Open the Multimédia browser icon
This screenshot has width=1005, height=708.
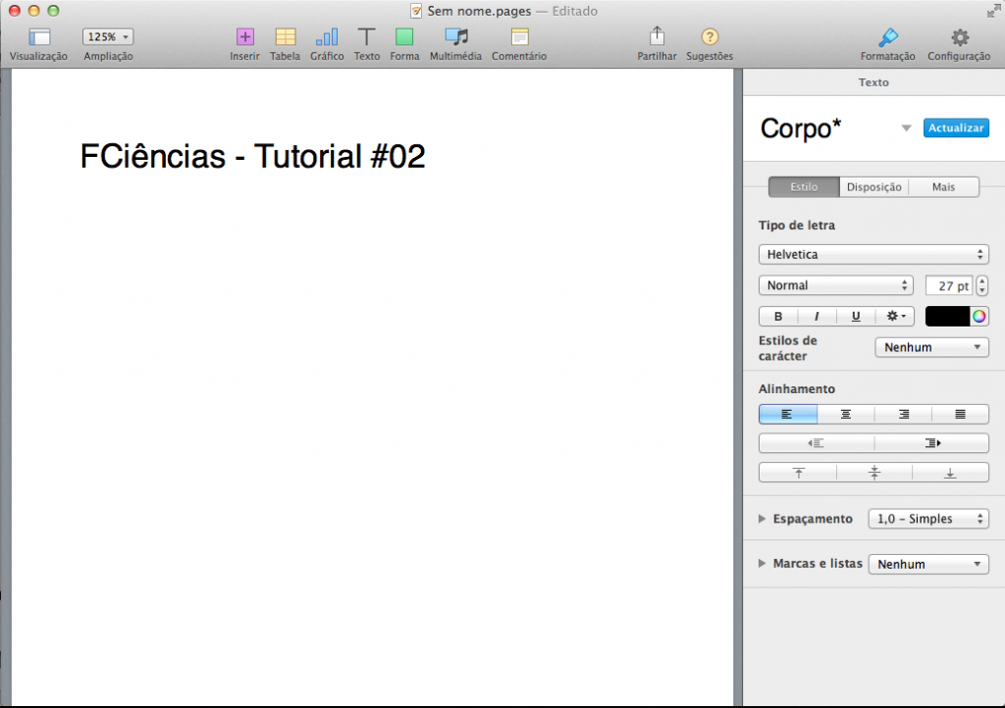pos(456,37)
